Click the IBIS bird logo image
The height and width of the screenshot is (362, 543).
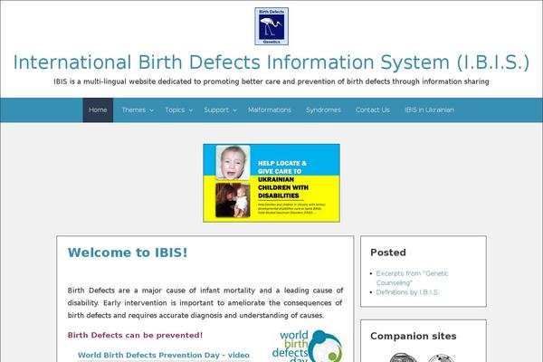pos(271,26)
